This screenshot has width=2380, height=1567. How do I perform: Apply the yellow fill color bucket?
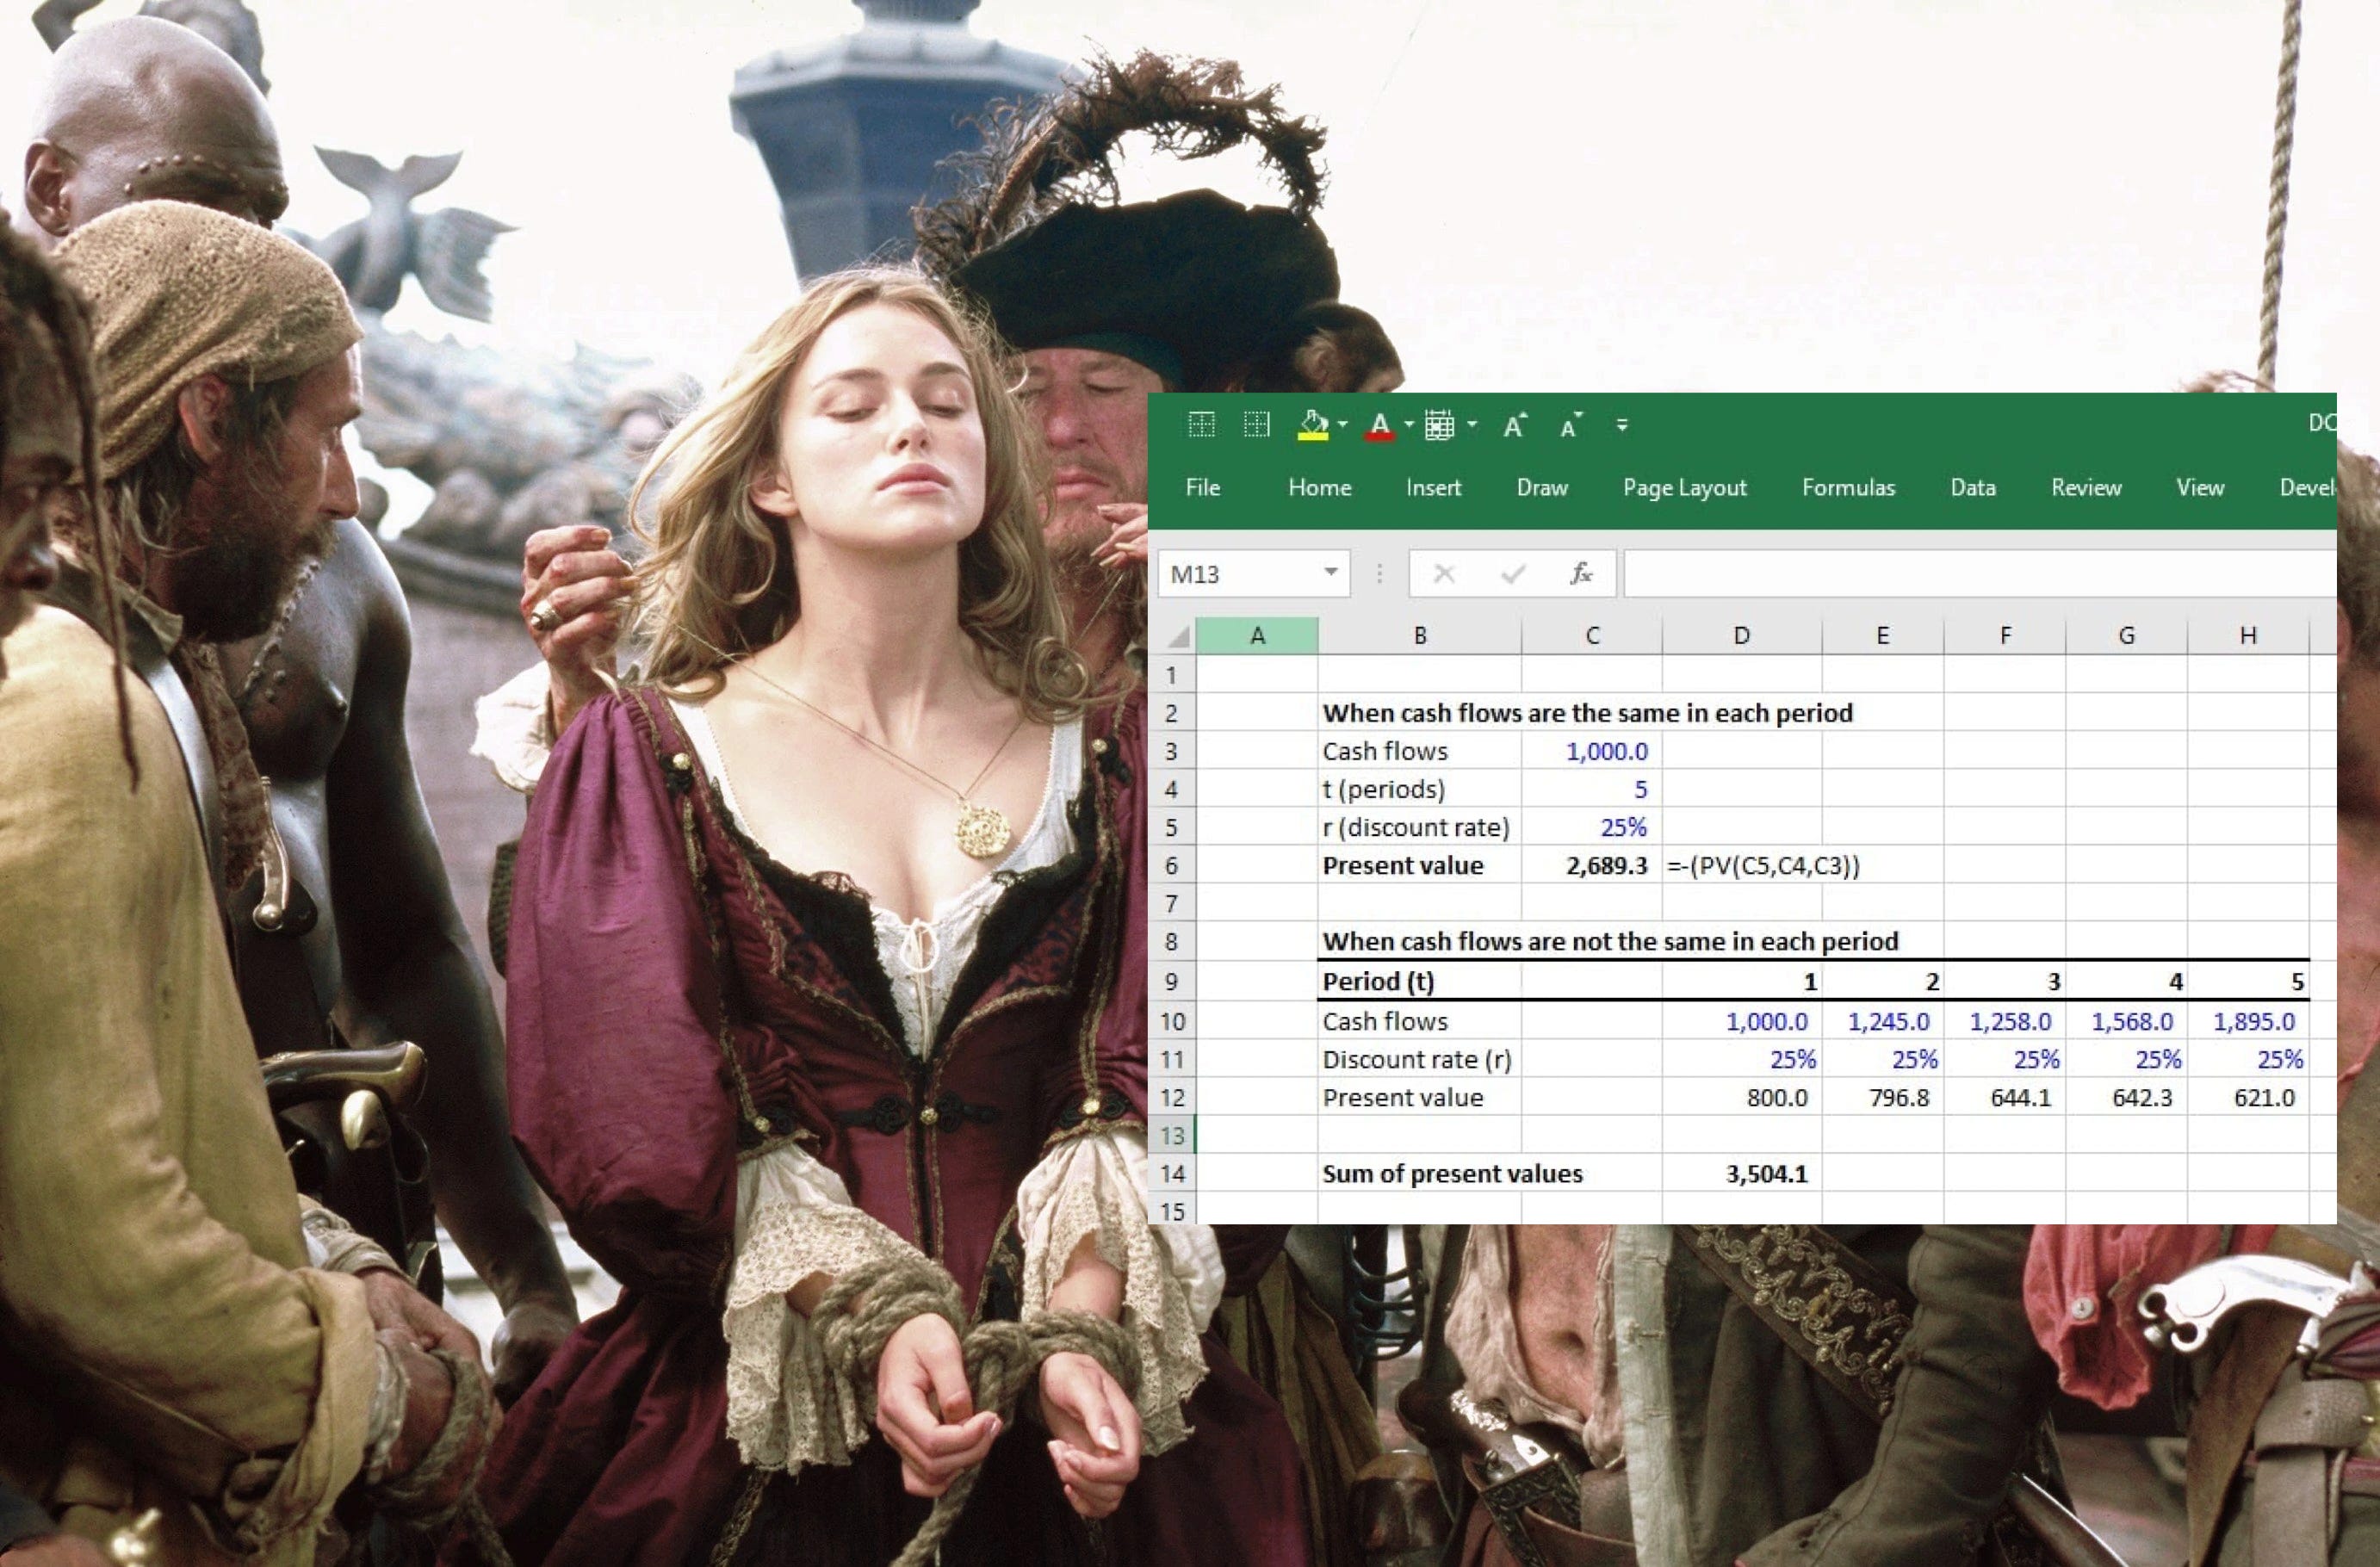(x=1313, y=425)
